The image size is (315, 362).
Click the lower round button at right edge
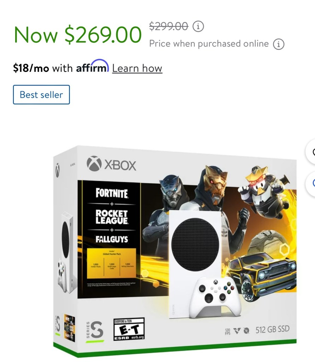311,183
